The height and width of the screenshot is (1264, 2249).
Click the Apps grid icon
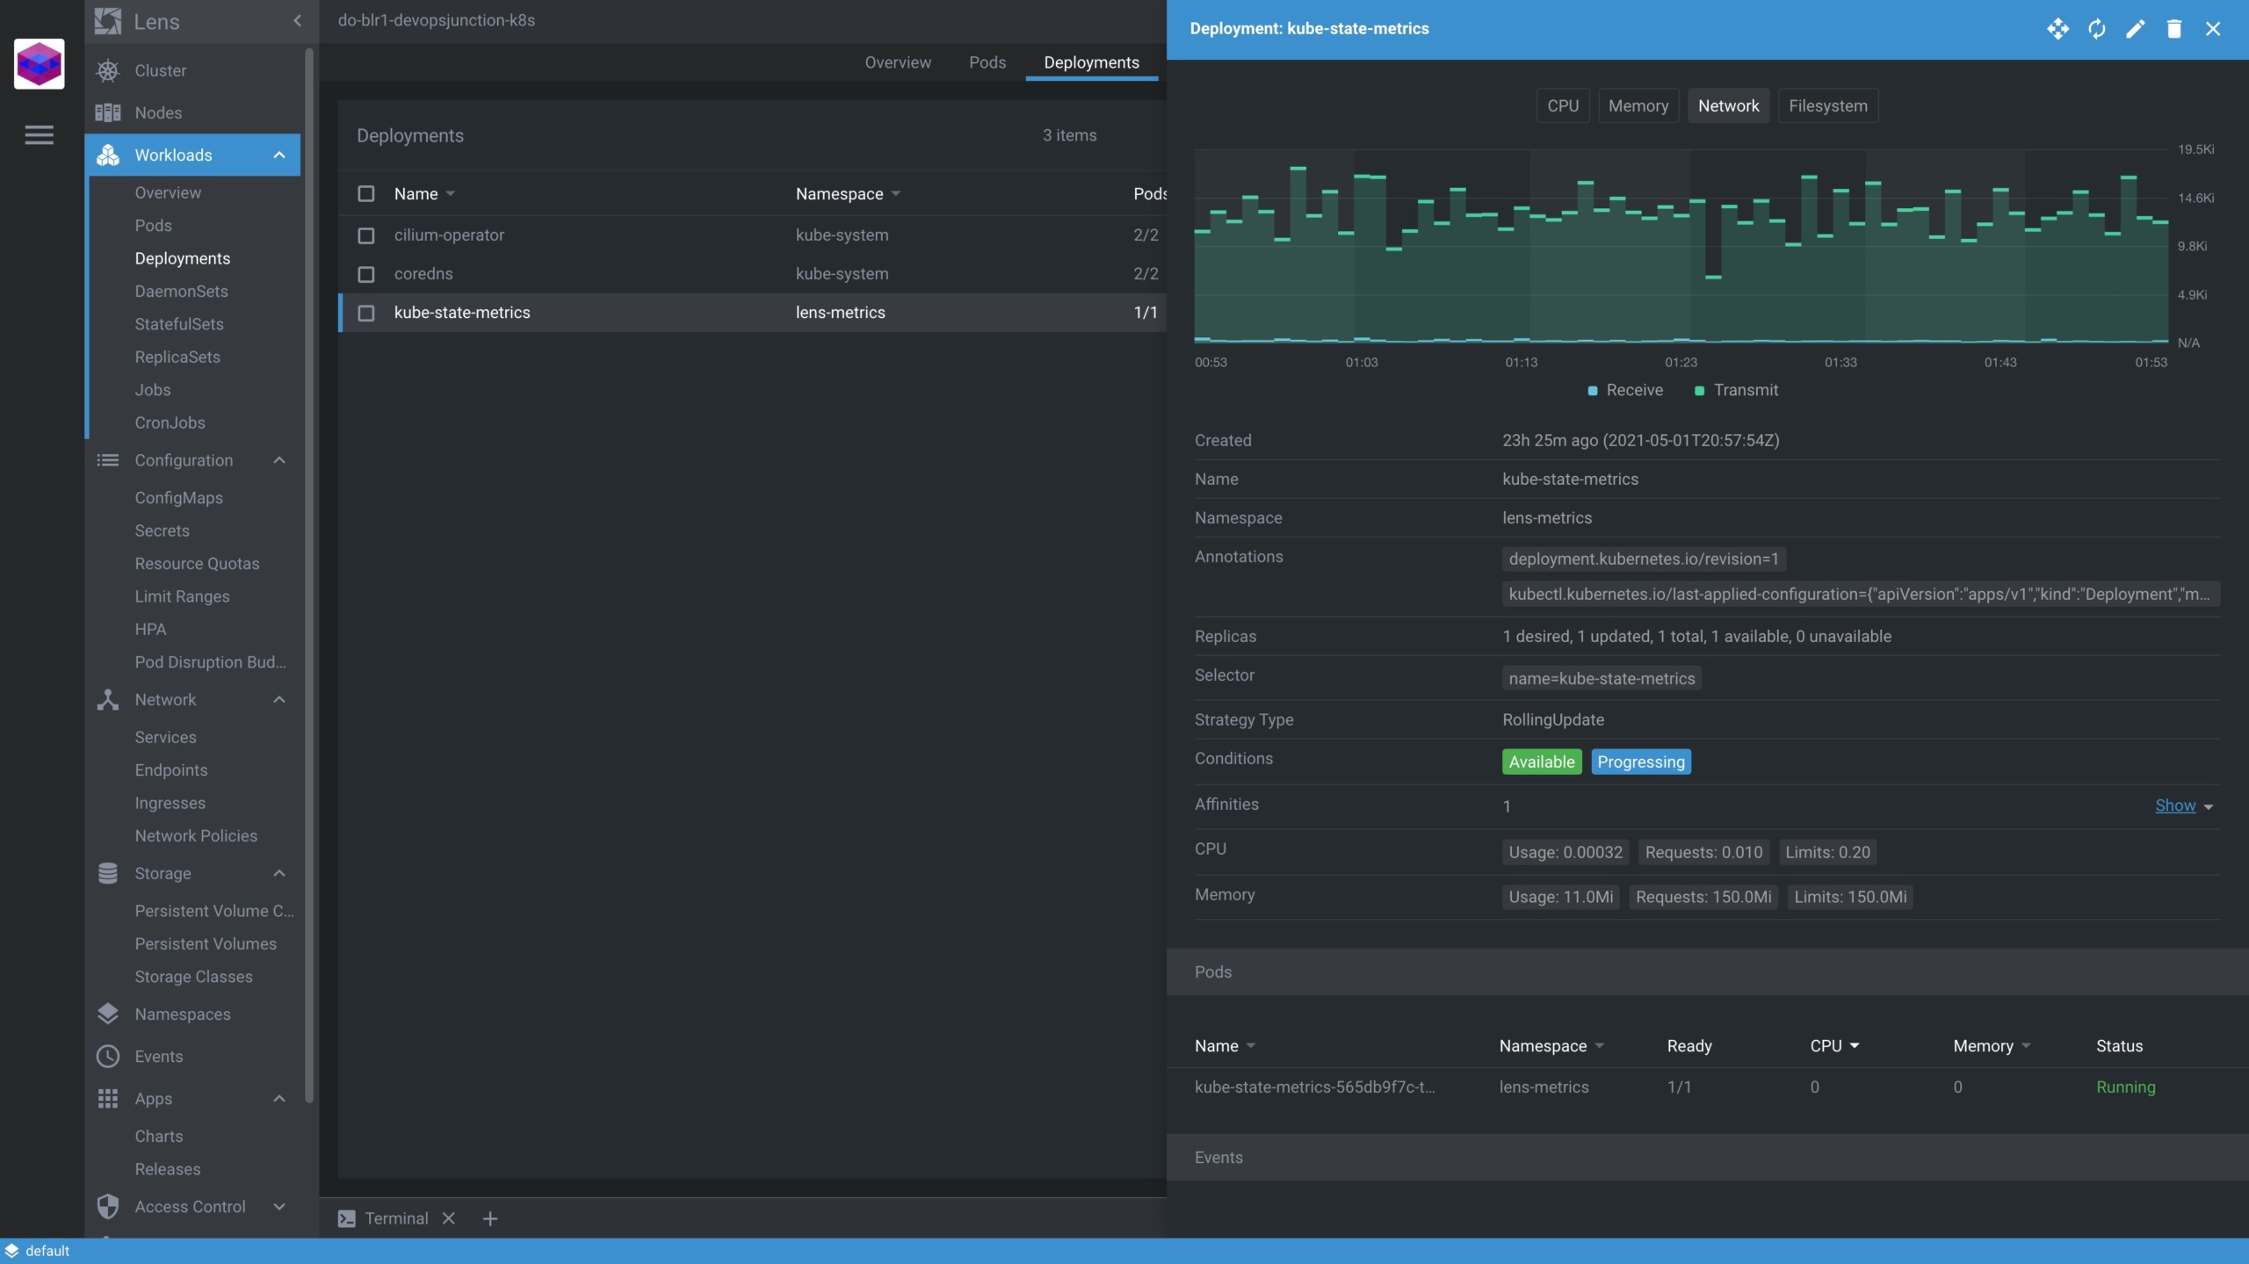click(107, 1098)
